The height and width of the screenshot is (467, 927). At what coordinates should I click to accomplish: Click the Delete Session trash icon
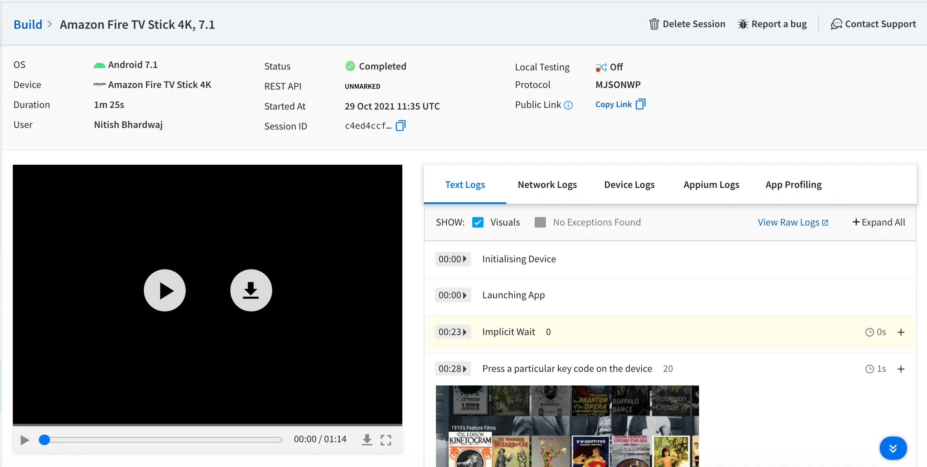pos(654,24)
